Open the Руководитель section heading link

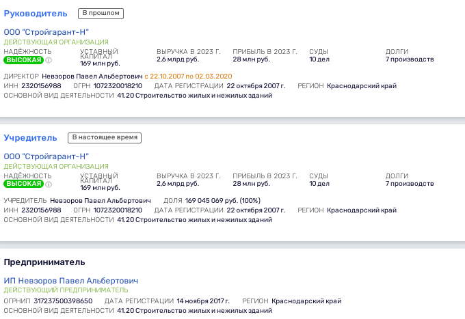tap(36, 14)
